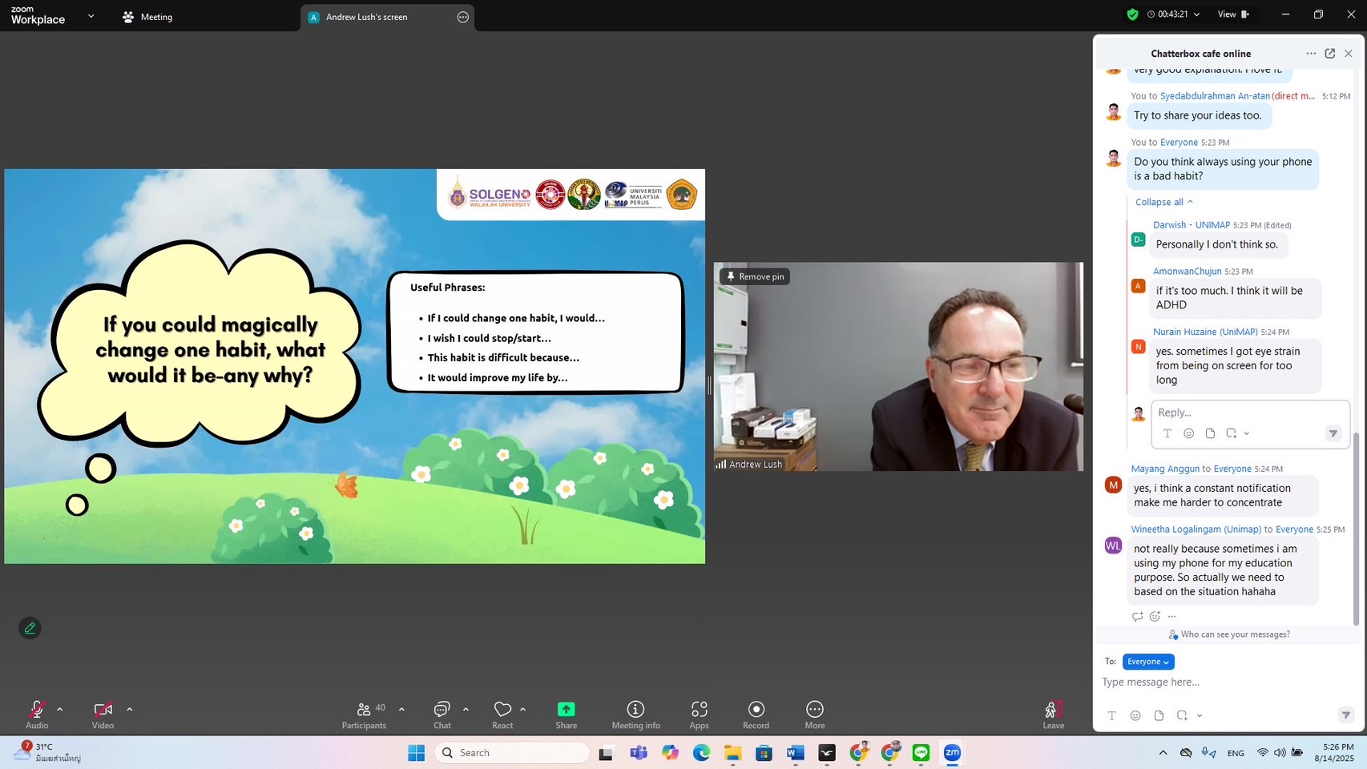Click the React heart icon
The height and width of the screenshot is (769, 1367).
coord(502,710)
